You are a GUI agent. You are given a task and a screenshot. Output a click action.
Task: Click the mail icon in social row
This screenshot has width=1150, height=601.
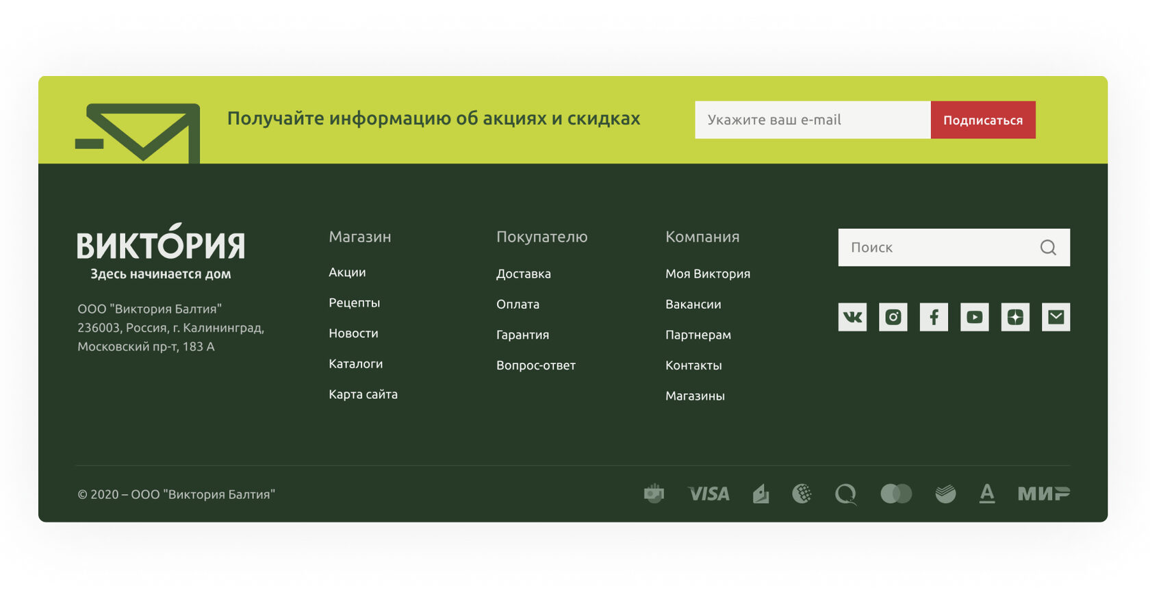[x=1056, y=317]
